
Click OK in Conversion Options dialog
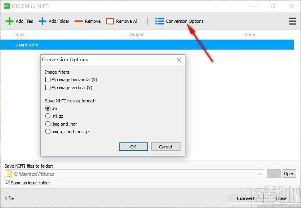click(133, 147)
